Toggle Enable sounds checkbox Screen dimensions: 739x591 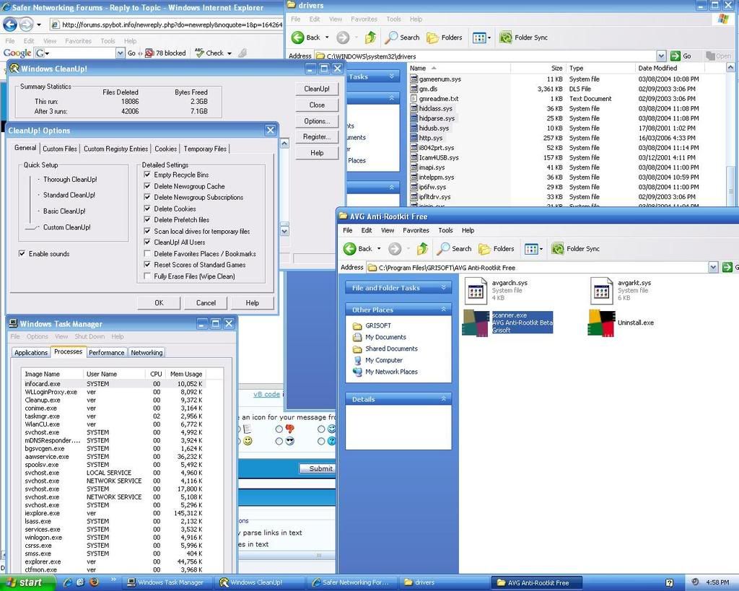coord(22,253)
